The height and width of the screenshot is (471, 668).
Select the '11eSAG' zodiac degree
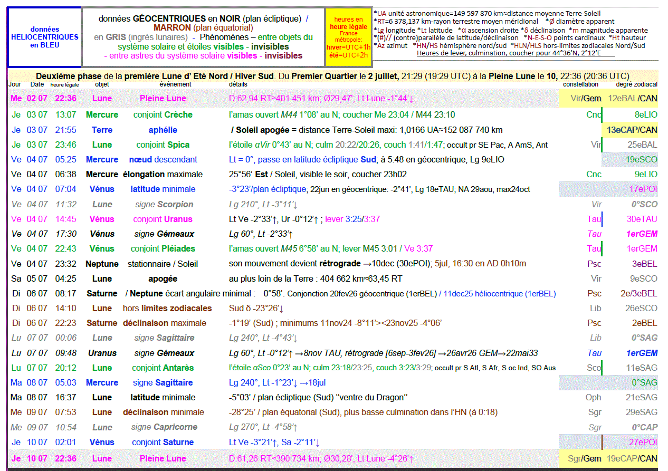pyautogui.click(x=642, y=368)
